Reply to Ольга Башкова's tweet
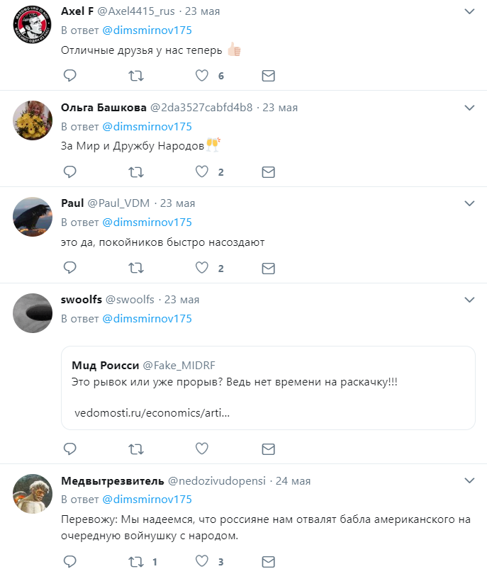 click(69, 172)
